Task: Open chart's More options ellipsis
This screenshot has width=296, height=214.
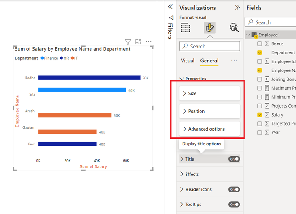Action: [148, 42]
